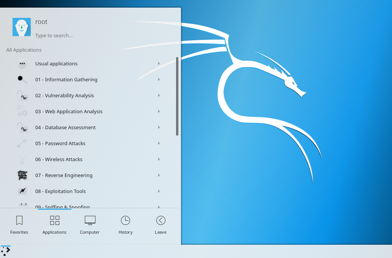Open 07 - Reverse Engineering category

pyautogui.click(x=88, y=175)
